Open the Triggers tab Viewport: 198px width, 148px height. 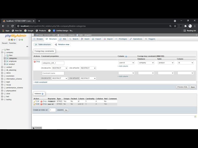pos(150,39)
